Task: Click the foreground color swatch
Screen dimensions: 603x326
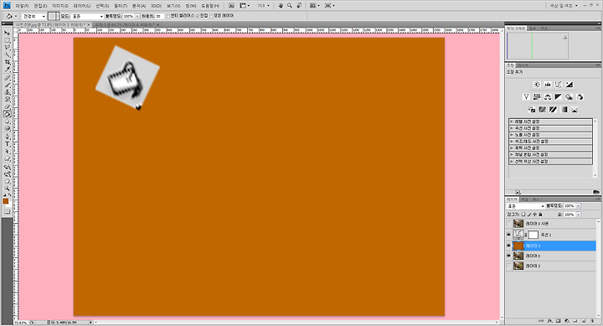Action: (x=5, y=201)
